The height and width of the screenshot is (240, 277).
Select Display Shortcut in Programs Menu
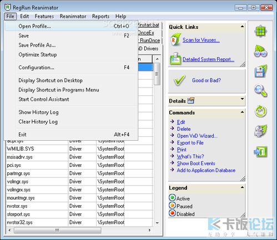coord(71,90)
